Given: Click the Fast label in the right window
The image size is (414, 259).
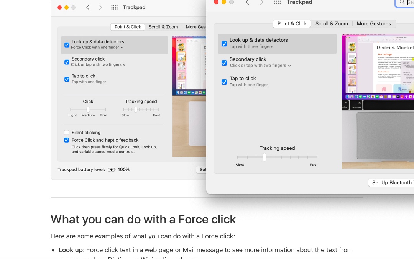Looking at the screenshot, I should coord(314,165).
